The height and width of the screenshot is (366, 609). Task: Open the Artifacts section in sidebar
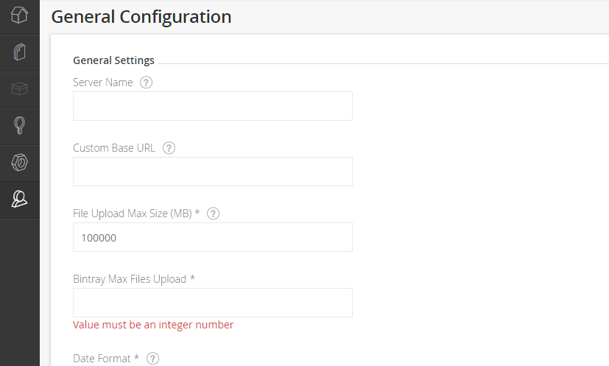point(20,52)
